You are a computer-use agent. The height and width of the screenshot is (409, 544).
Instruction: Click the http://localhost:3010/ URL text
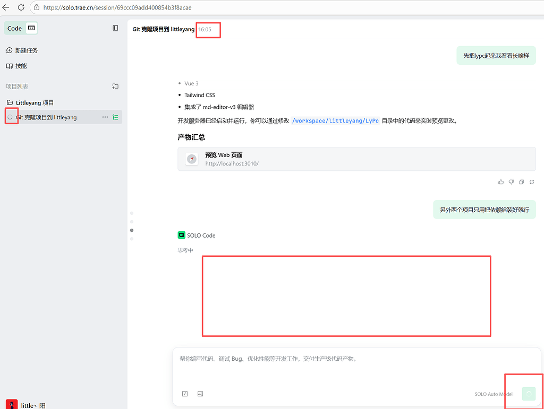232,163
